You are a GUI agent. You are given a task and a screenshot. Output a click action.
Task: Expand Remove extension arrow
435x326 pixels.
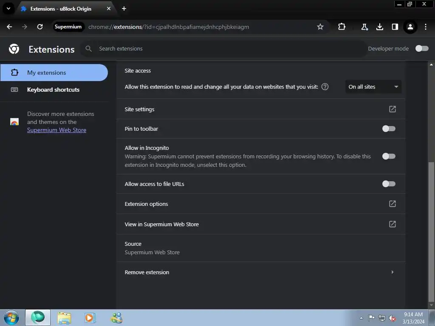pyautogui.click(x=392, y=272)
